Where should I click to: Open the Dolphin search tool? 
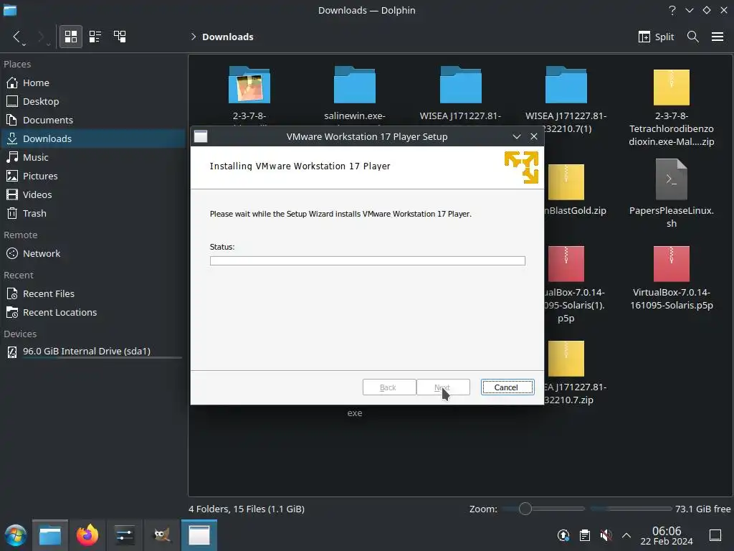click(x=693, y=37)
